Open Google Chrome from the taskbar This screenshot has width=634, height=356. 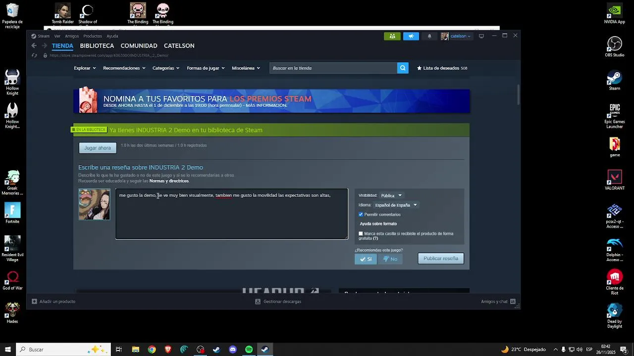click(152, 350)
